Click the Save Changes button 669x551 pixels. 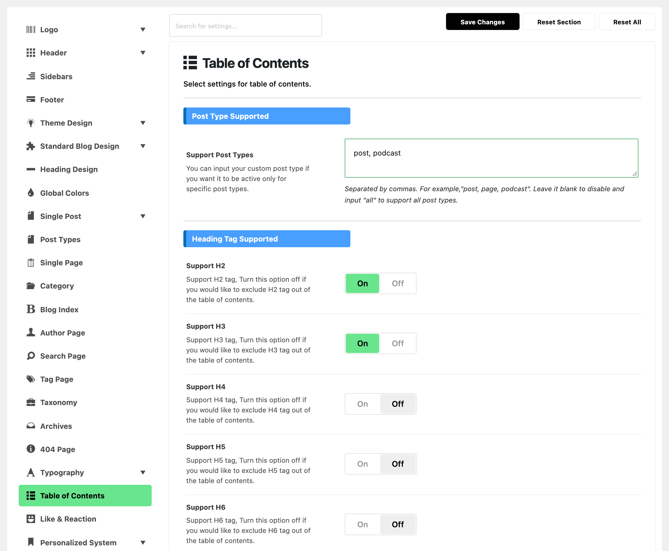(x=482, y=22)
